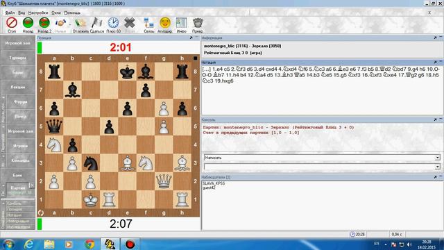Click the Превр queen promotion icon
This screenshot has width=444, height=250.
coord(198,23)
